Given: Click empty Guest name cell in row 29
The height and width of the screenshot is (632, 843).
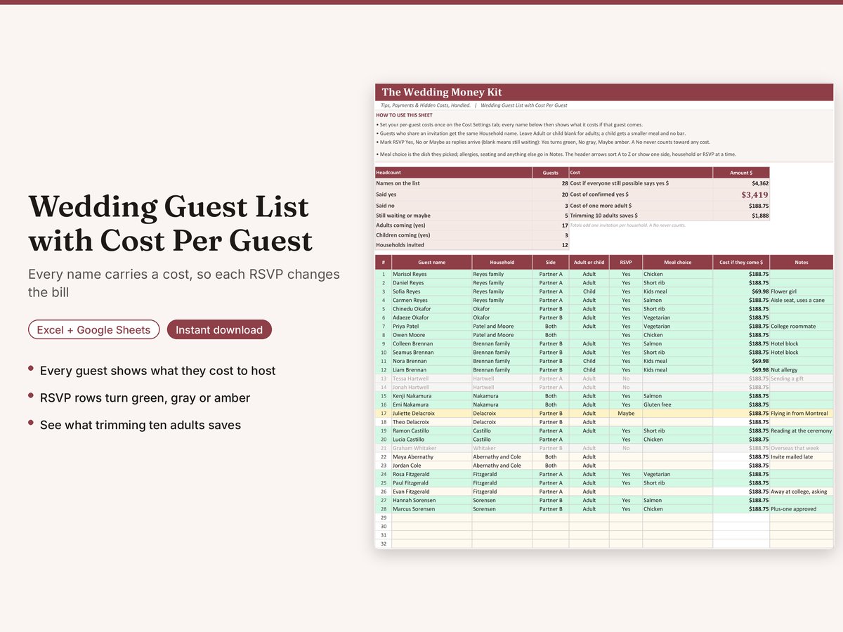Looking at the screenshot, I should (431, 518).
